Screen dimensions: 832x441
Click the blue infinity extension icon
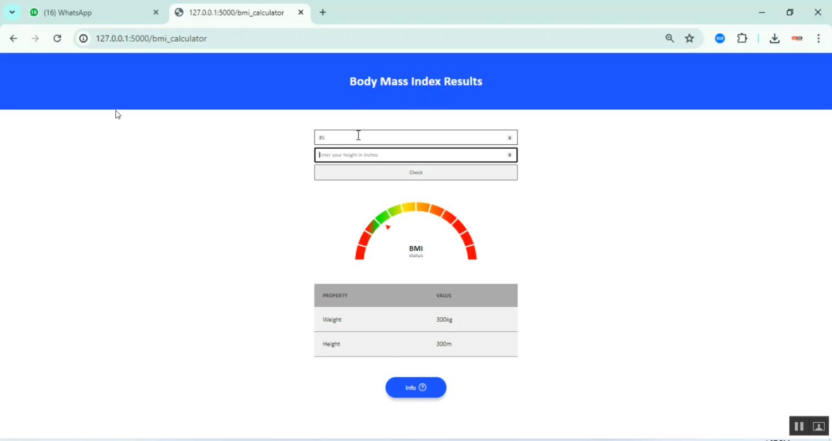pyautogui.click(x=719, y=38)
